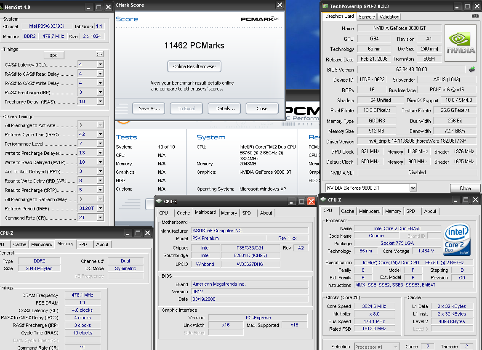
Task: Click the Mainboard CPU-Z title bar icon
Action: (159, 201)
